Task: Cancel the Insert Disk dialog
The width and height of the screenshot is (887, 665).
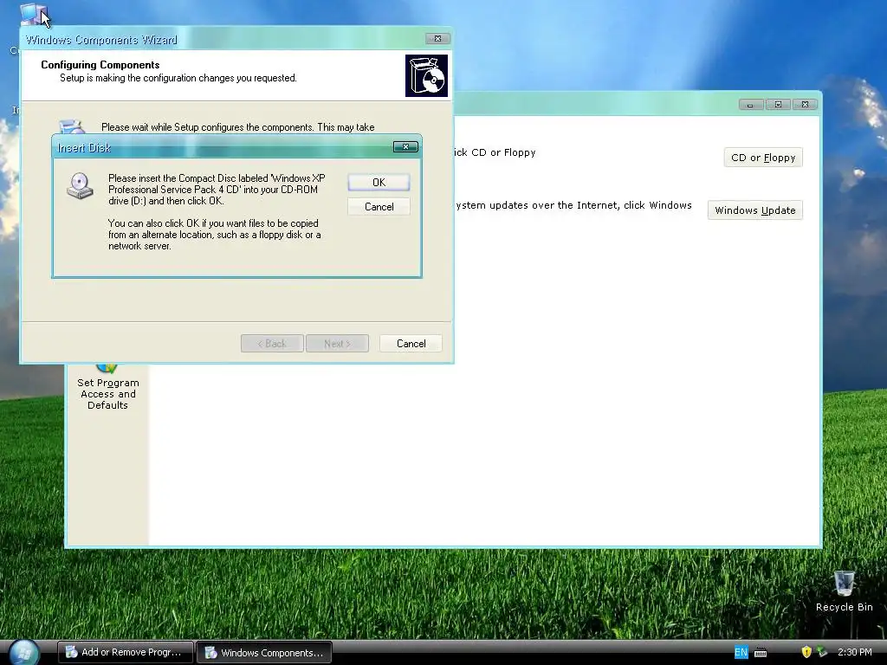Action: (x=379, y=207)
